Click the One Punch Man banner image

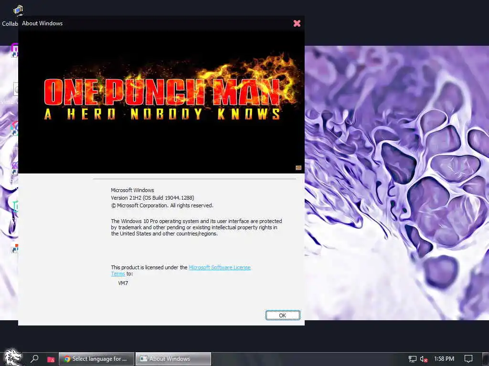[x=161, y=102]
